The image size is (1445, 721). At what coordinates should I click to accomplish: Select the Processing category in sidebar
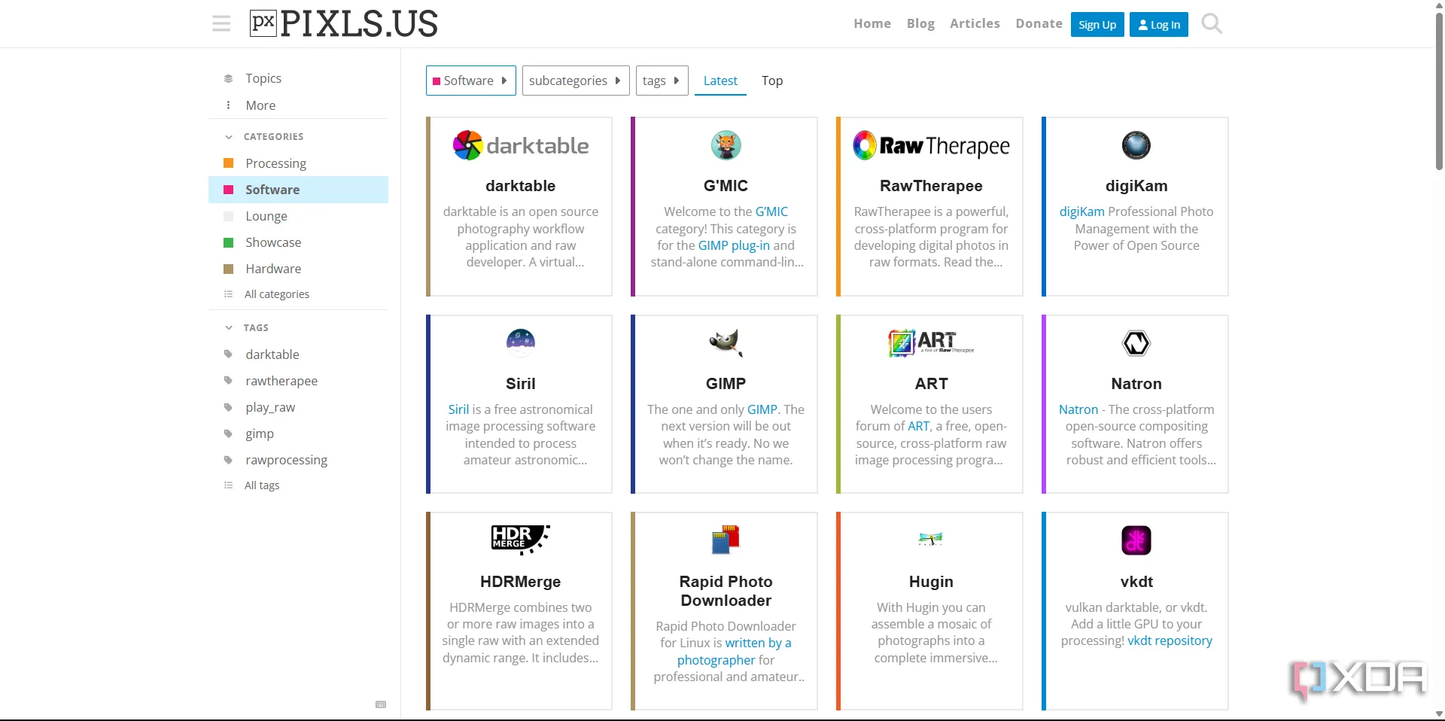298,163
